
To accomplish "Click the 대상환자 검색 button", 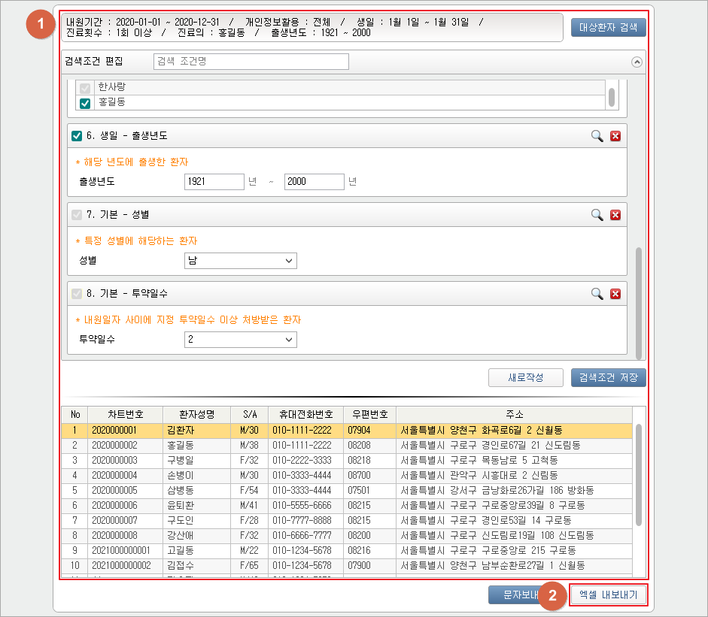I will click(x=608, y=29).
